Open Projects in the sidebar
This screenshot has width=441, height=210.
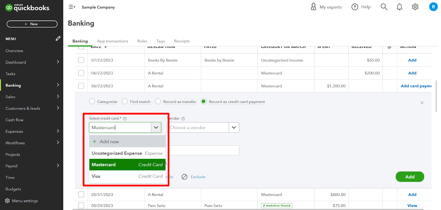point(13,154)
